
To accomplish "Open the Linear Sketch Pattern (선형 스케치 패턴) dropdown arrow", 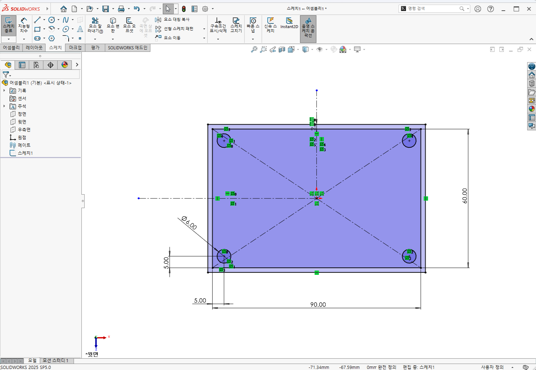I will coord(204,29).
